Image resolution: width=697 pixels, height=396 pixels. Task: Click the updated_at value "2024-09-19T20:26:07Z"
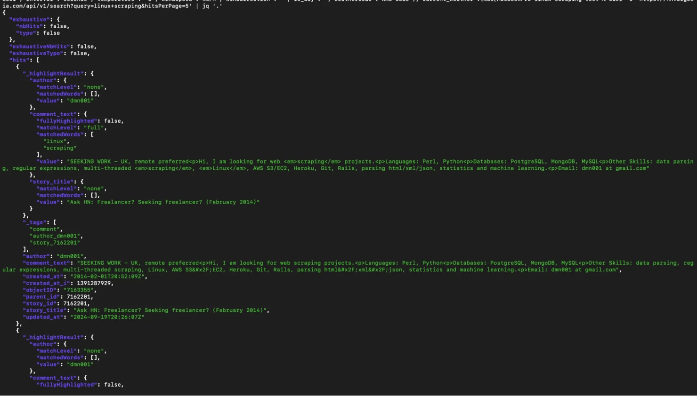[107, 317]
